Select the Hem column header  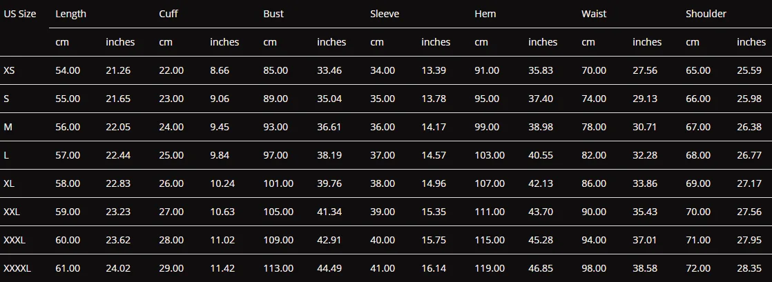click(x=485, y=14)
